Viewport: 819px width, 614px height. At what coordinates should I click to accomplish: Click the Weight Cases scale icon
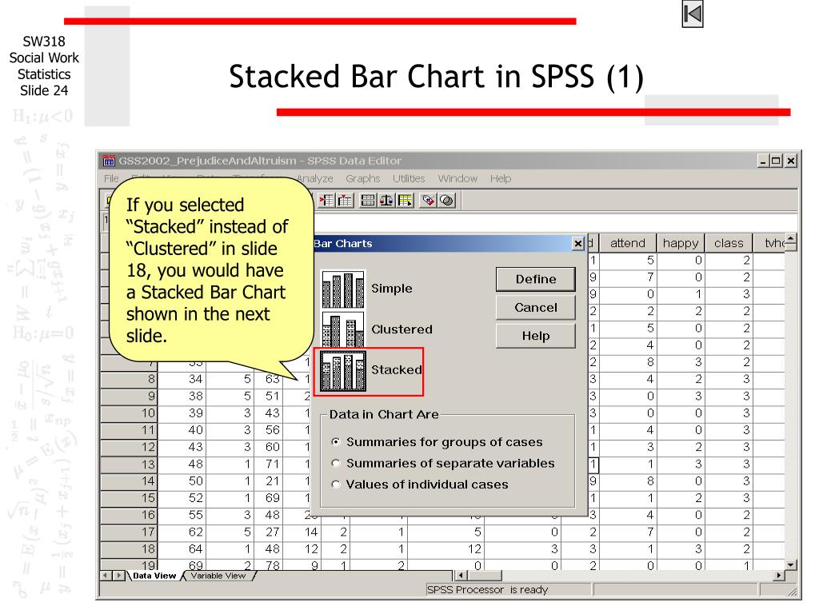click(386, 201)
